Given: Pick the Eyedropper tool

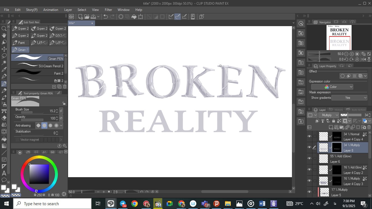Looking at the screenshot, I should point(4,69).
